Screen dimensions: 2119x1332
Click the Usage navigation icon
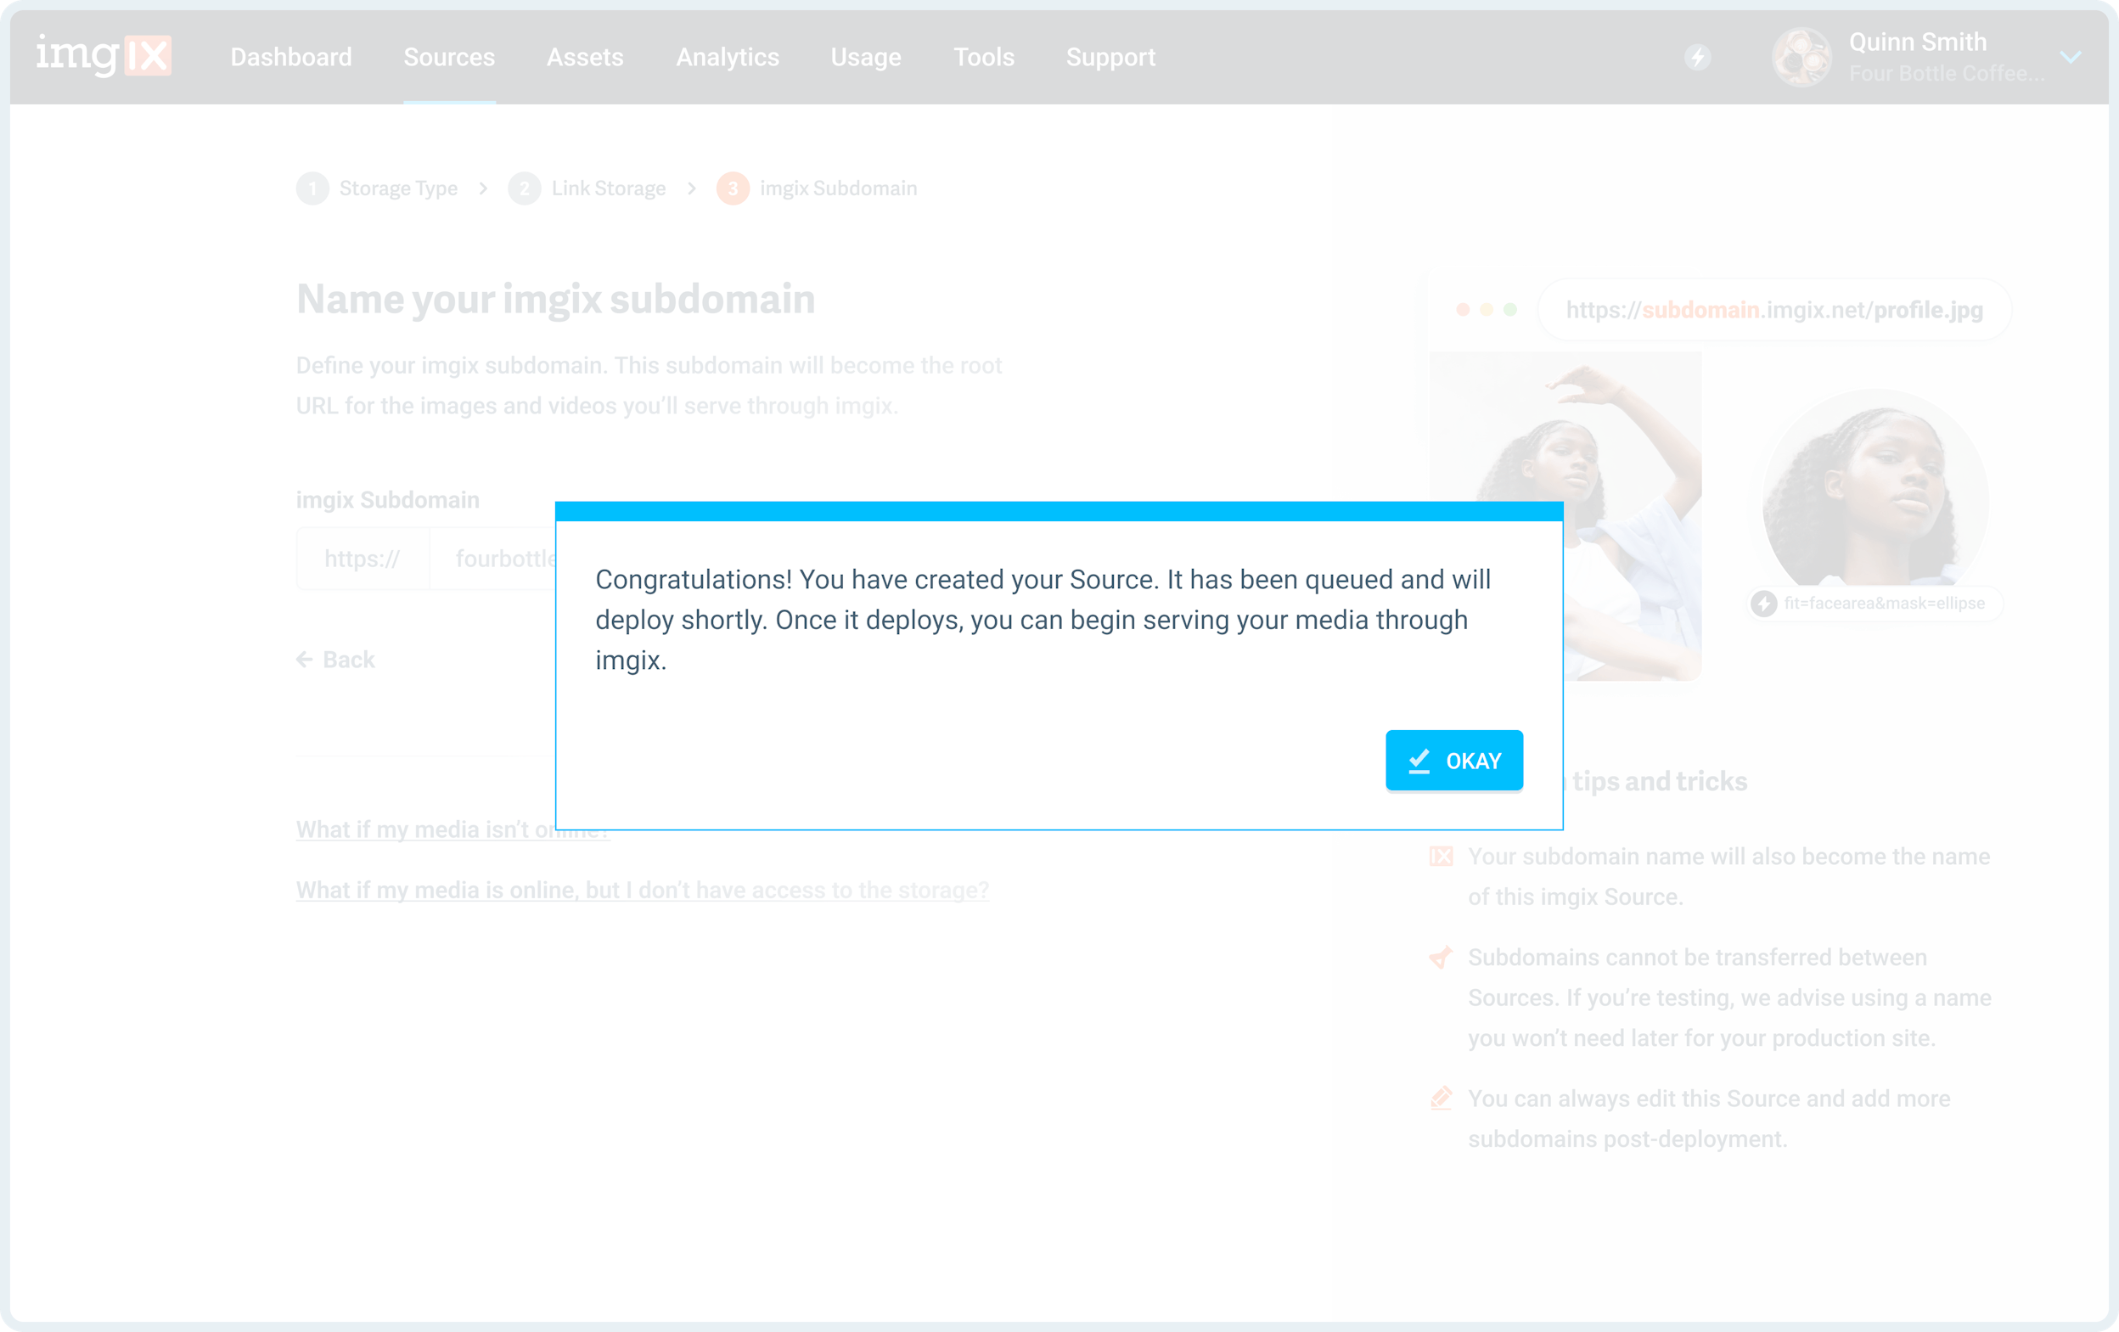[865, 57]
